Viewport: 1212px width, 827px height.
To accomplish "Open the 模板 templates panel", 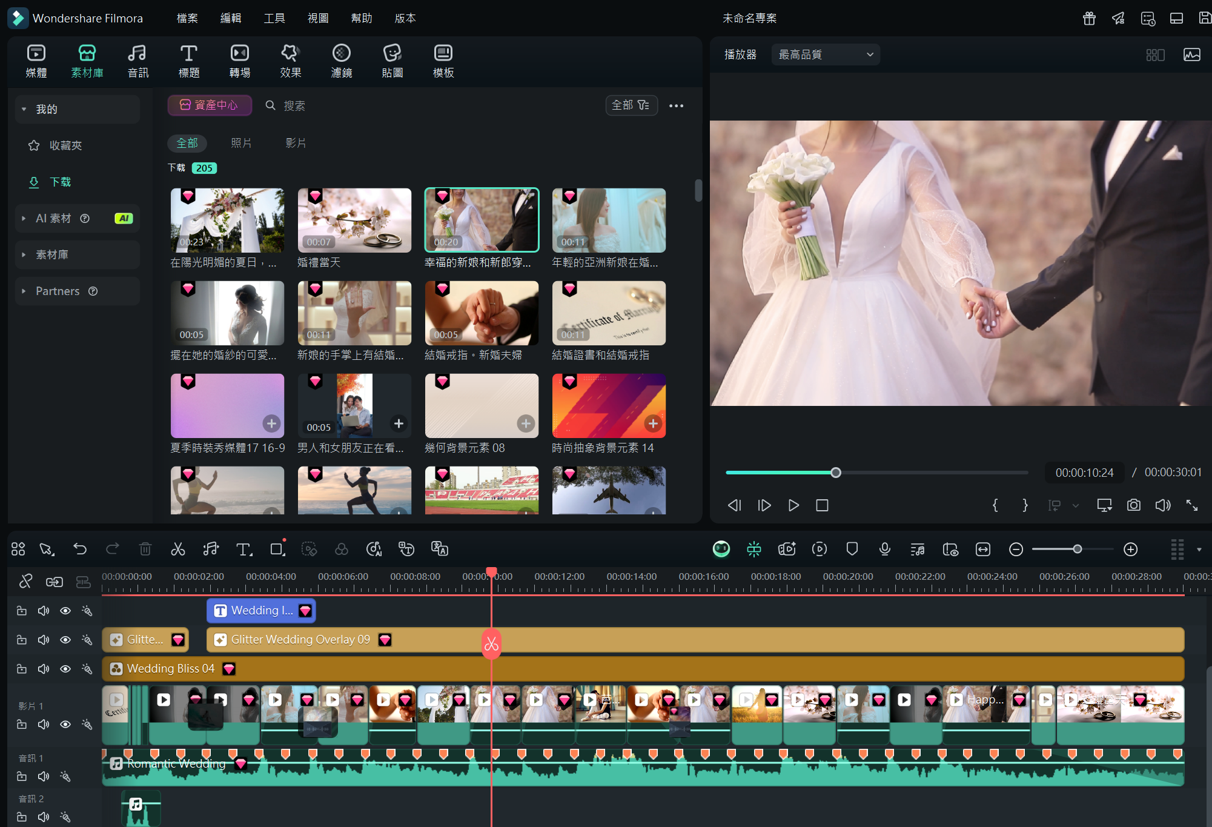I will pos(443,61).
